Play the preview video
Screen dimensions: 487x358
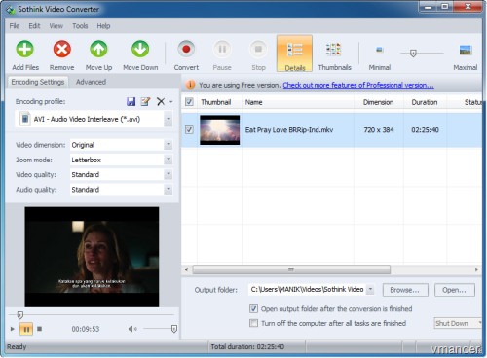[x=13, y=329]
